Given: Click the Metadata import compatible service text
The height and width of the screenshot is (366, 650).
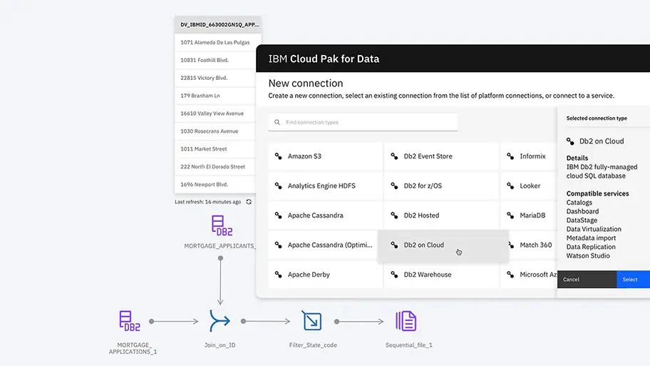Looking at the screenshot, I should [591, 238].
